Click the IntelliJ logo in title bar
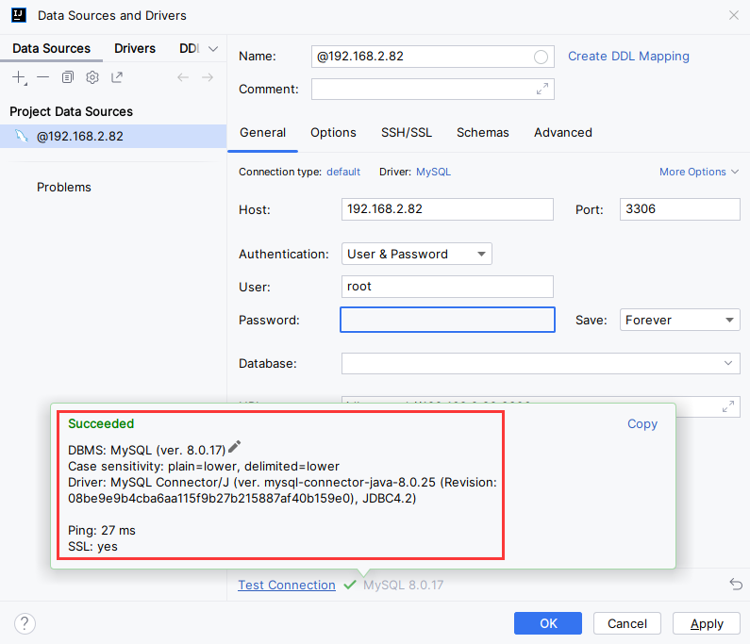Image resolution: width=750 pixels, height=644 pixels. tap(19, 15)
